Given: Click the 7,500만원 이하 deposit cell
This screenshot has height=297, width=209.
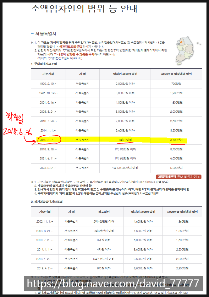Looking at the screenshot, I should tap(125, 121).
